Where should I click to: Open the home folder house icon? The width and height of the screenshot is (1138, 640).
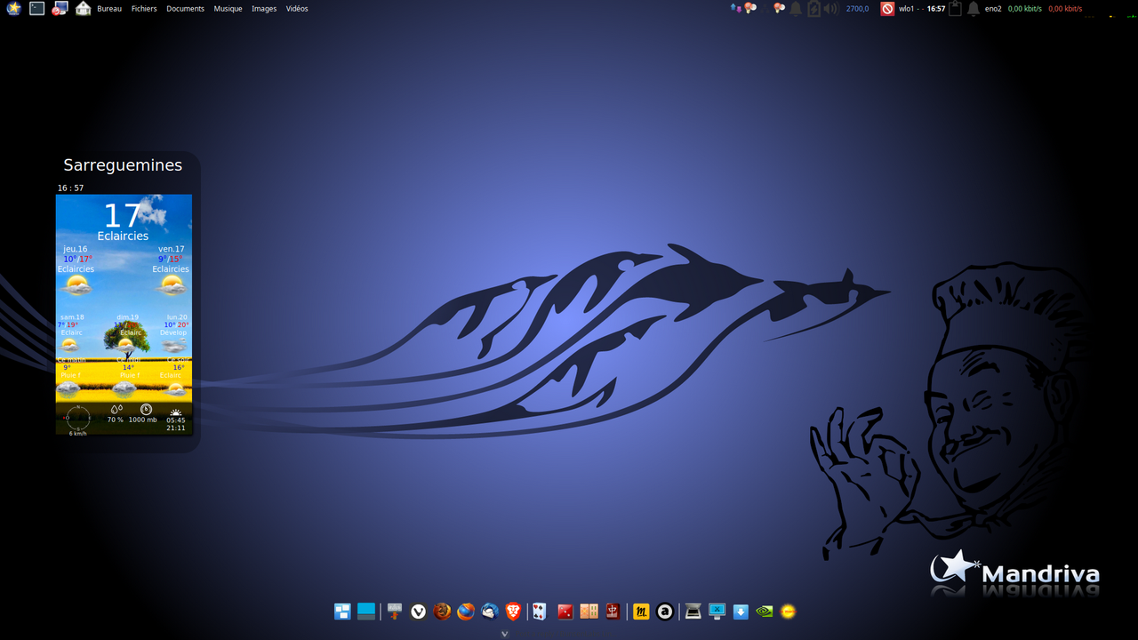click(x=83, y=9)
